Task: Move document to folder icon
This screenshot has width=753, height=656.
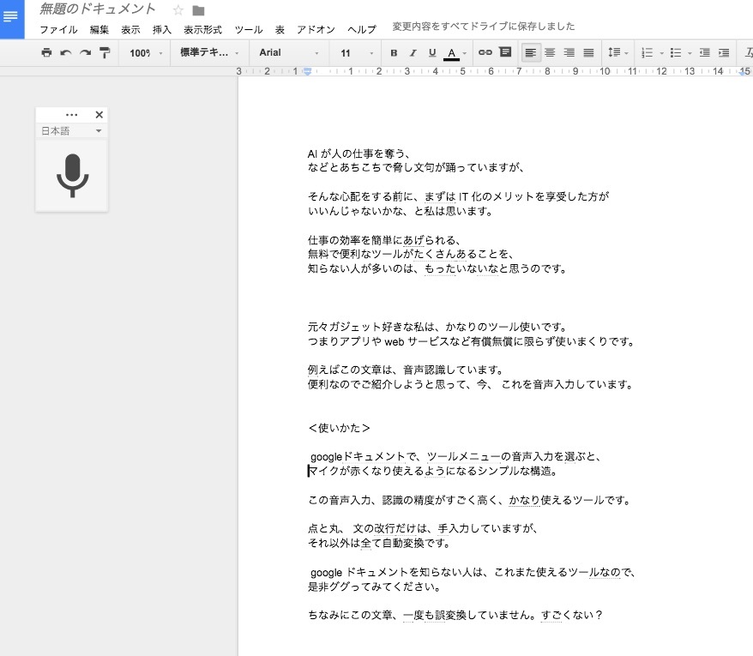Action: point(198,10)
